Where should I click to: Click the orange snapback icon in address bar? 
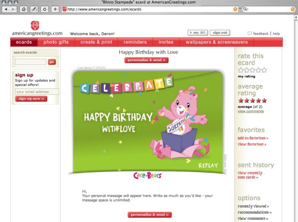coord(235,9)
